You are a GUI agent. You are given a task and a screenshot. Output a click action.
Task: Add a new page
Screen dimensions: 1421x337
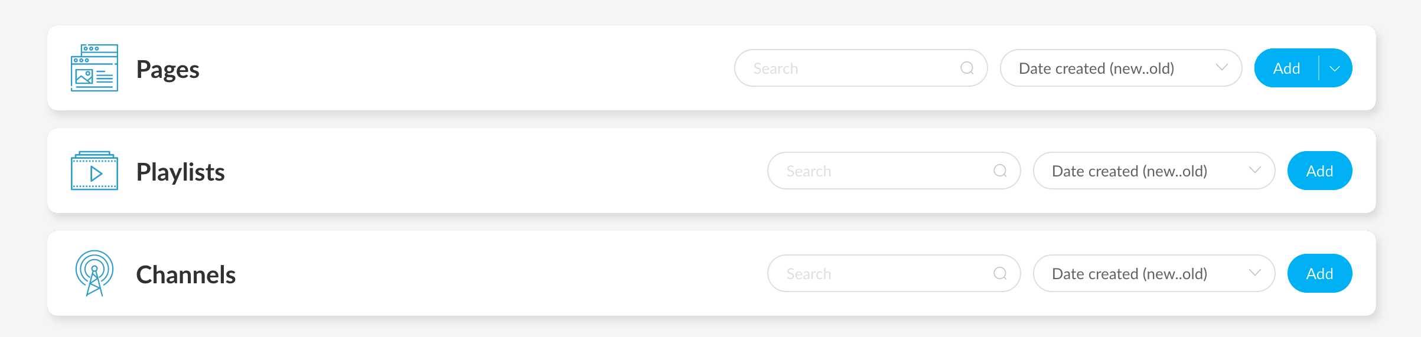click(x=1286, y=68)
